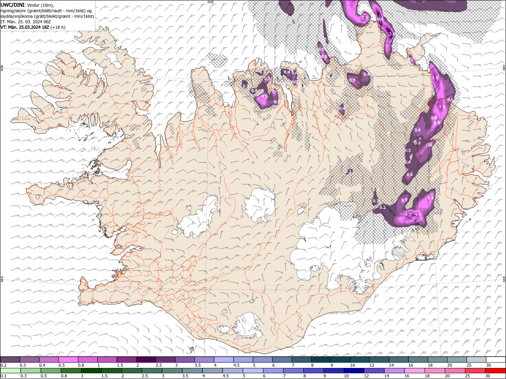Viewport: 506px width, 379px height.
Task: Select the light periwinkle 5 swatch in lower legend
Action: click(253, 371)
